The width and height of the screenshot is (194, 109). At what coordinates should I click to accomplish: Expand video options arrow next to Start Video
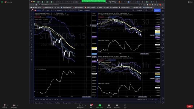click(x=18, y=105)
